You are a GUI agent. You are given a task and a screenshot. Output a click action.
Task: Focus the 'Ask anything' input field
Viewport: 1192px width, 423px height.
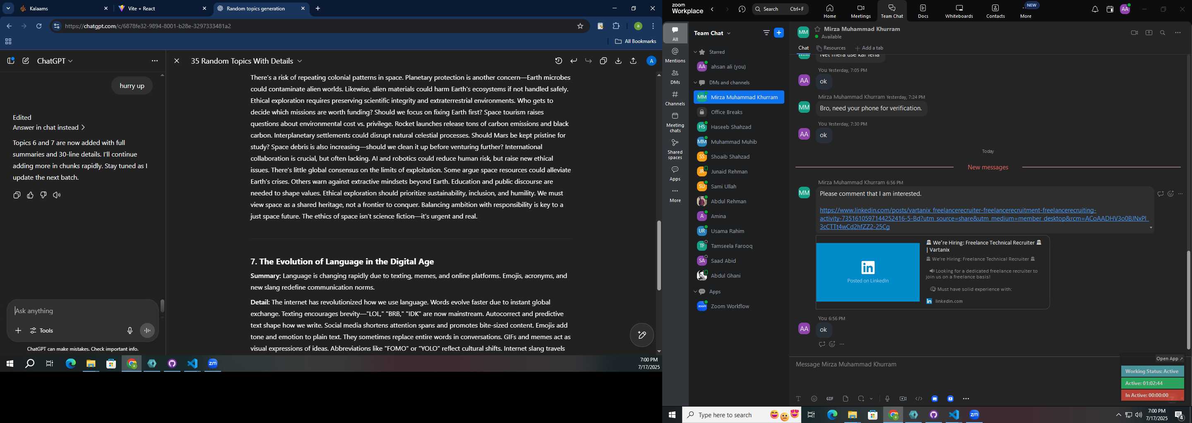click(83, 311)
